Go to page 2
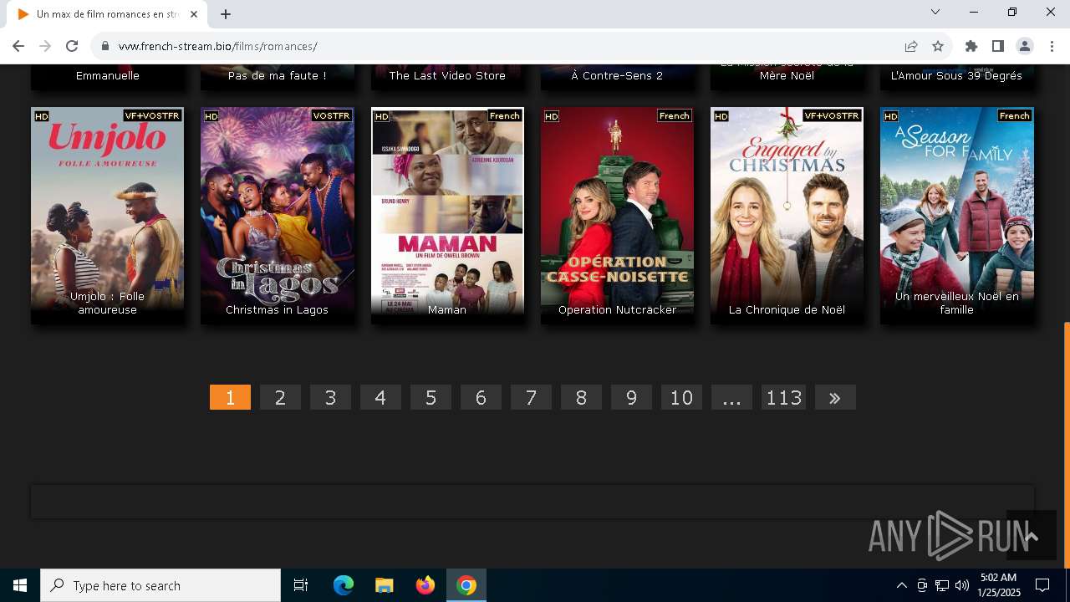Screen dimensions: 1070x602 280,397
